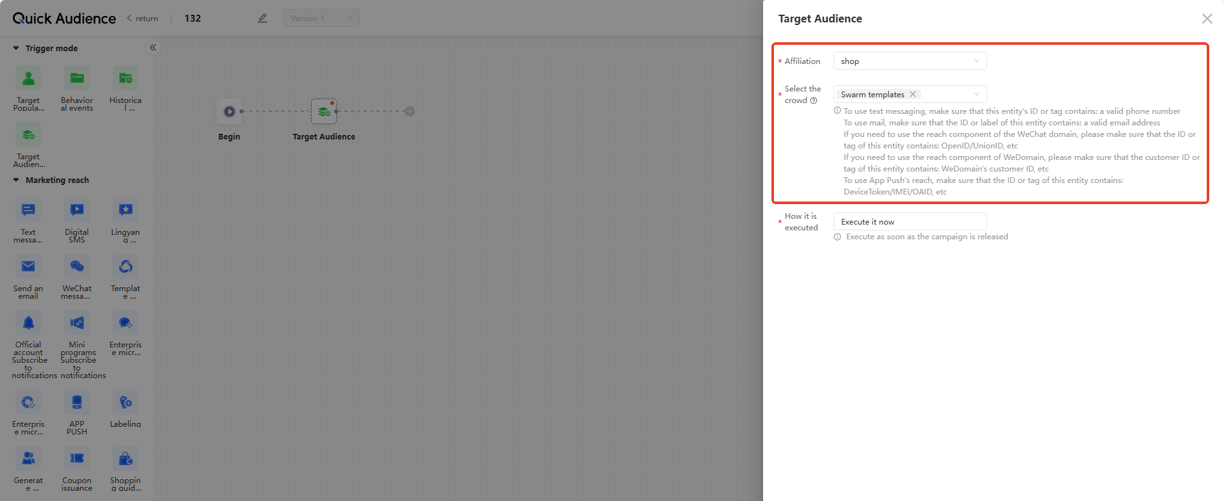Select the Enterprise micro icon beside APP PUSH

pyautogui.click(x=28, y=402)
